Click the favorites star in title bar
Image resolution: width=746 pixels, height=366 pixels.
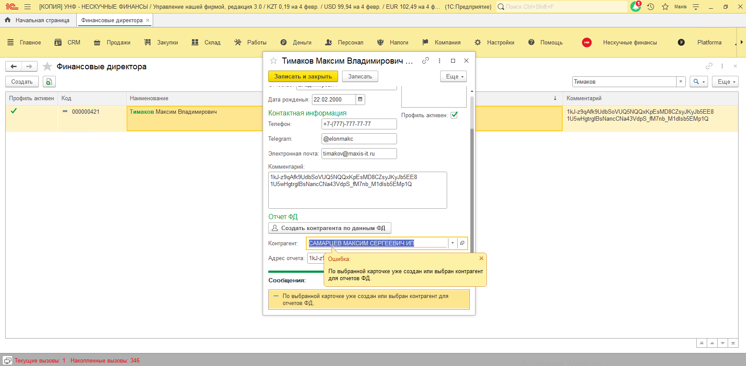[665, 7]
